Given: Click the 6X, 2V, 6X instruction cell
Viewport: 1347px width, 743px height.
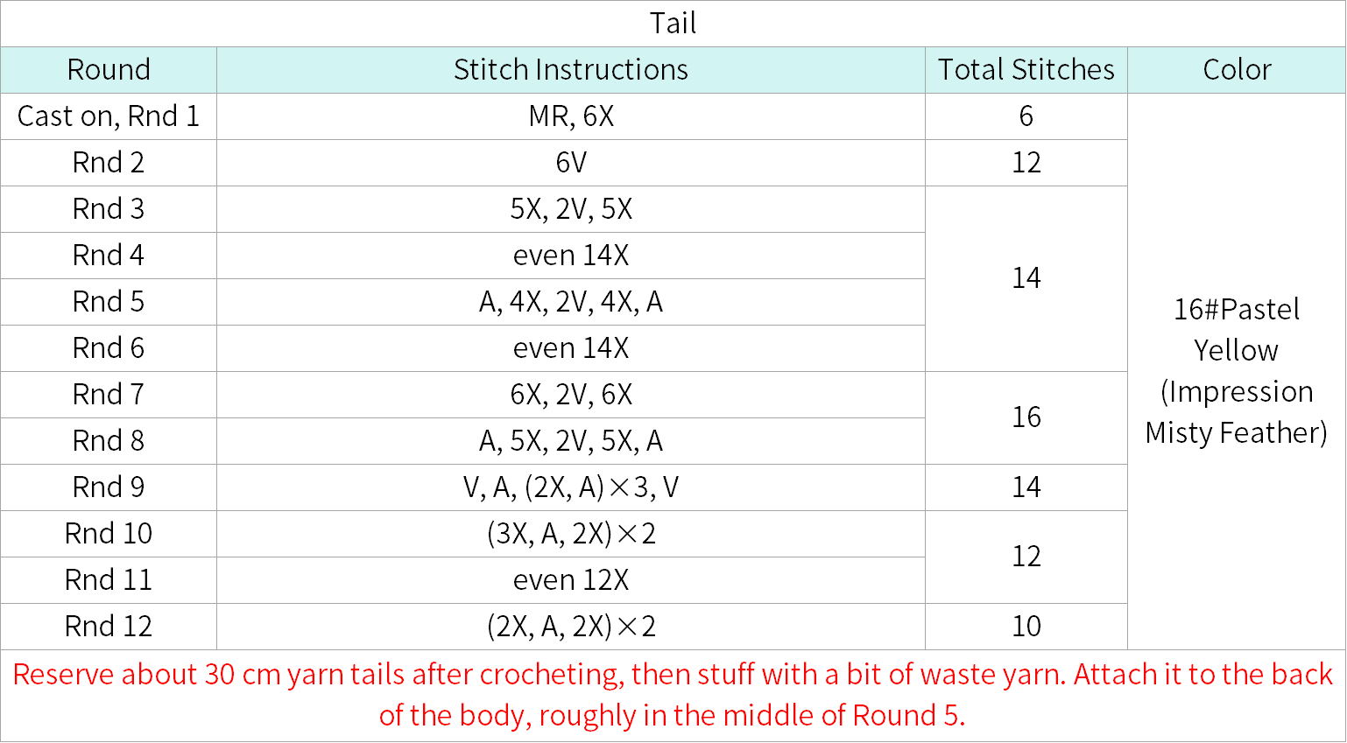Looking at the screenshot, I should tap(571, 395).
